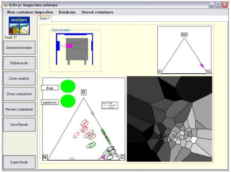Click the green explosives indicator circle
Screen dimensions: 231x172
(68, 101)
